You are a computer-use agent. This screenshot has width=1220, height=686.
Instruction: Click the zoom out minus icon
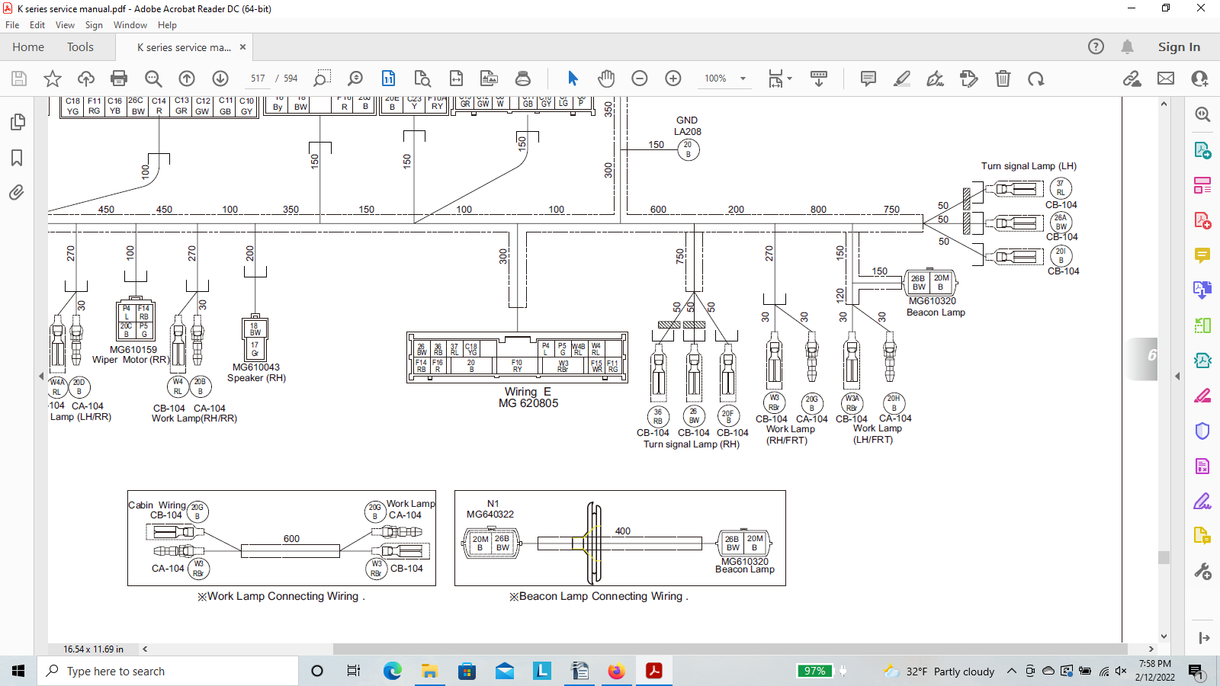(x=640, y=79)
